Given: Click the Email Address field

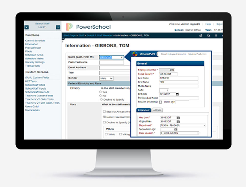Looking at the screenshot, I should tap(115, 68).
